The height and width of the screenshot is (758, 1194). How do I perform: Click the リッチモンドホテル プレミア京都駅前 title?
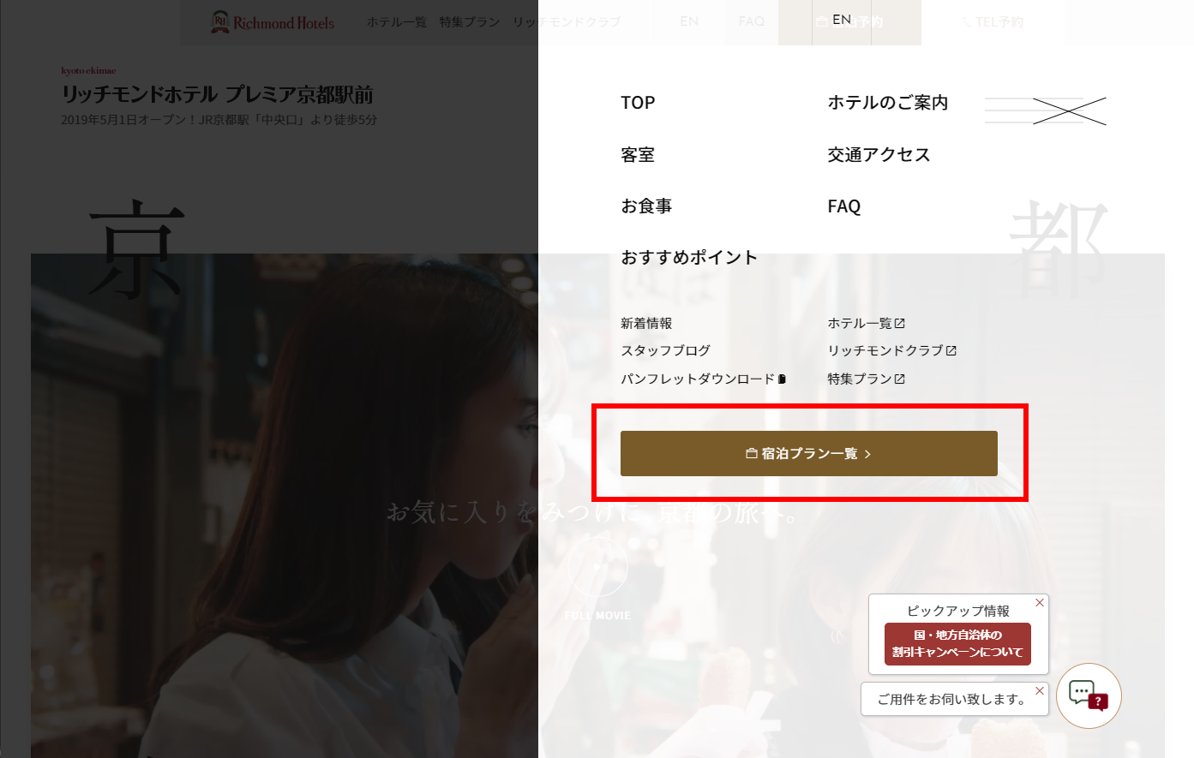pyautogui.click(x=218, y=95)
